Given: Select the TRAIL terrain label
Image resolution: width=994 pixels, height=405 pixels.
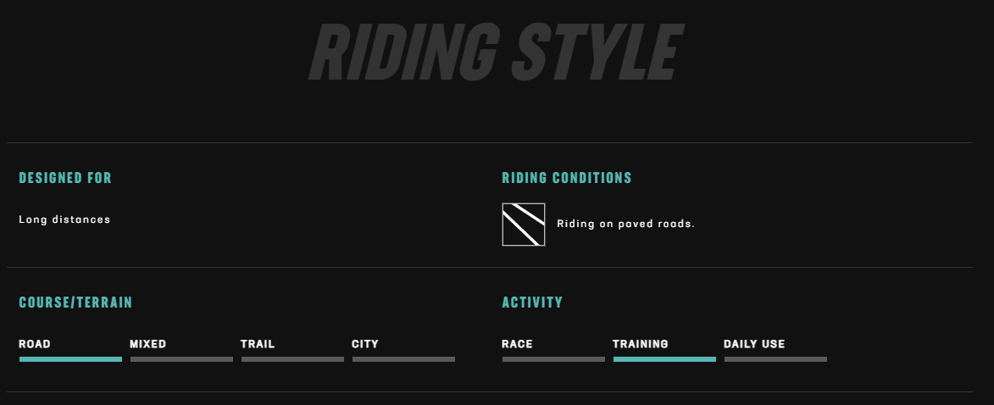Looking at the screenshot, I should (258, 344).
